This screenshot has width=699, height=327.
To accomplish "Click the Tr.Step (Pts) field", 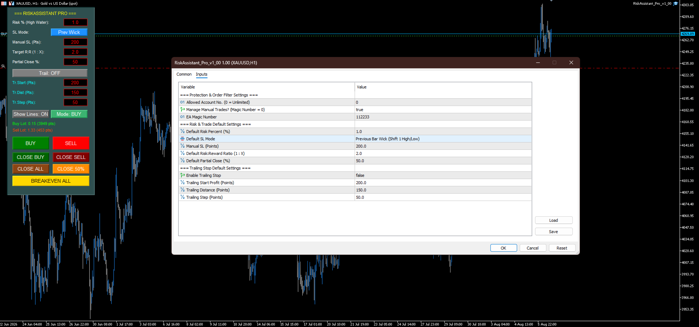I will click(x=75, y=102).
